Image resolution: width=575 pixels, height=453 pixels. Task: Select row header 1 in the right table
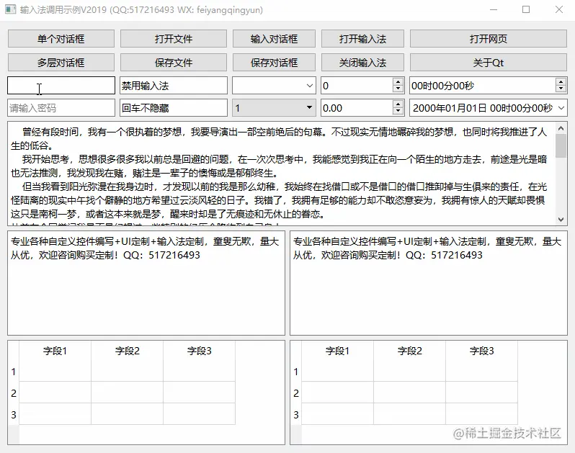click(296, 372)
